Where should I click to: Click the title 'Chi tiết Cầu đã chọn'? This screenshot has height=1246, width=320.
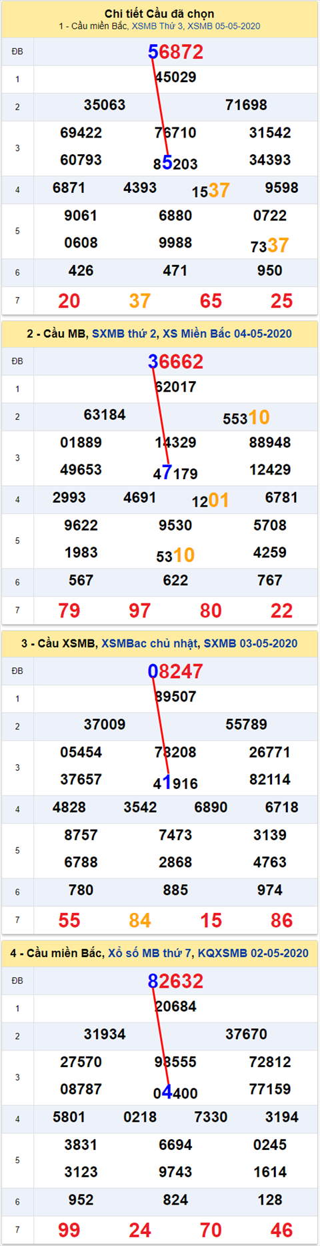159,13
